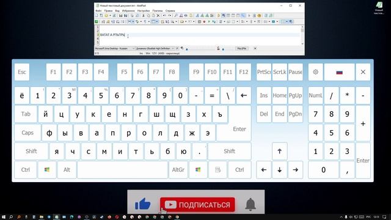This screenshot has height=220, width=391.
Task: Click the right Windows logo key
Action: pyautogui.click(x=198, y=170)
